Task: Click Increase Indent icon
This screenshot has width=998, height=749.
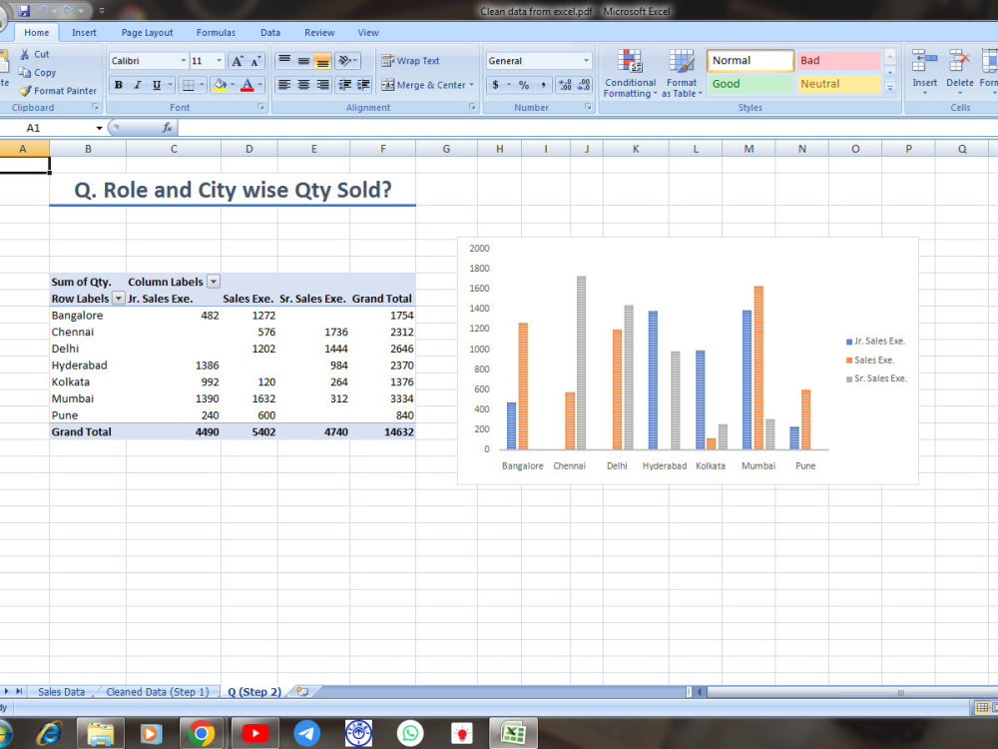Action: (363, 85)
